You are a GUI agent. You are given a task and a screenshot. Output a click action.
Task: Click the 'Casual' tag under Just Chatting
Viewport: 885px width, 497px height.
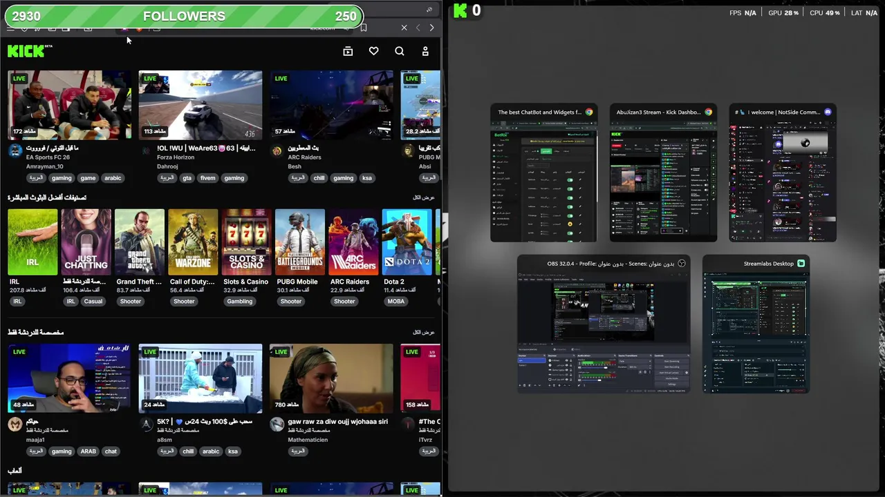tap(93, 302)
